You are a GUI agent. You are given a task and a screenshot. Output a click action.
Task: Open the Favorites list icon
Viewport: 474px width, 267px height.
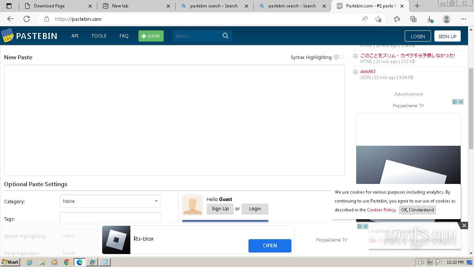[397, 19]
